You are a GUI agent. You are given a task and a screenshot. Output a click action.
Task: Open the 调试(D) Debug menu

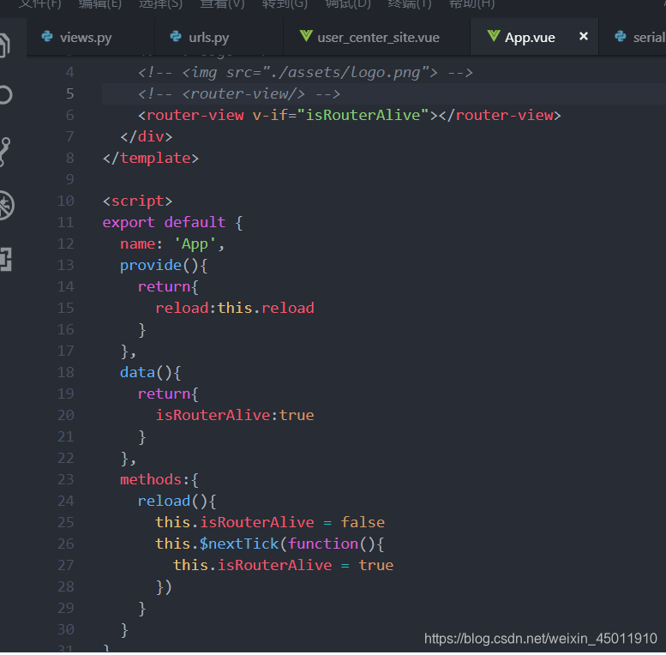(x=348, y=4)
